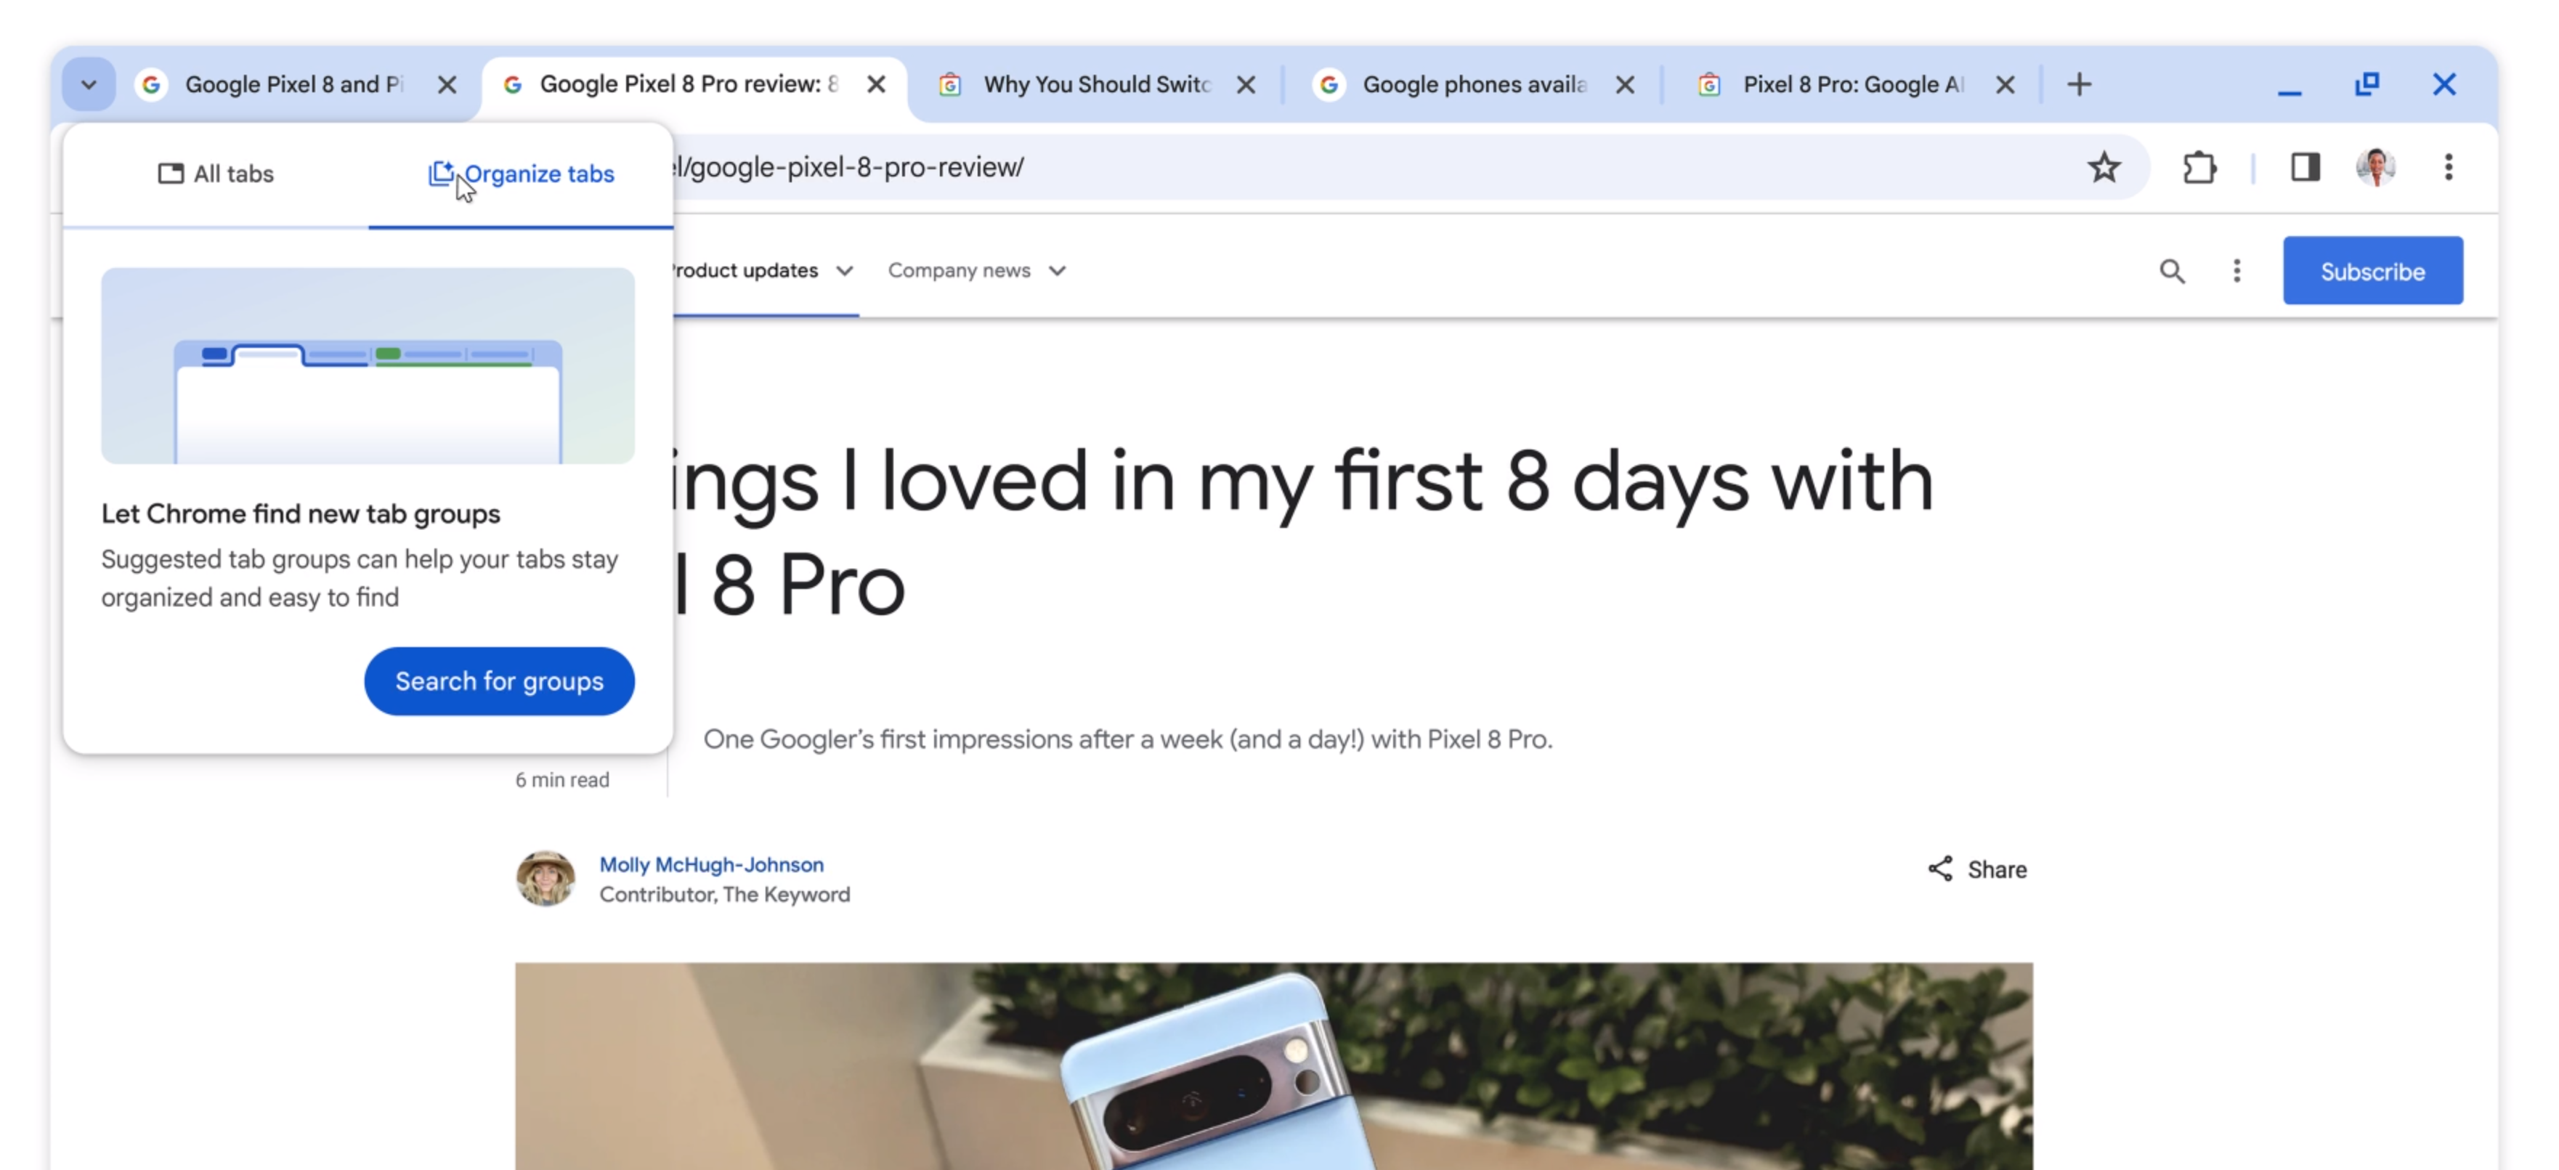The image size is (2559, 1170).
Task: Click the Search for groups button
Action: (499, 681)
